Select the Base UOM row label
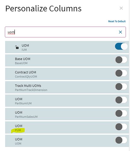Image resolution: width=130 pixels, height=151 pixels. pyautogui.click(x=23, y=59)
